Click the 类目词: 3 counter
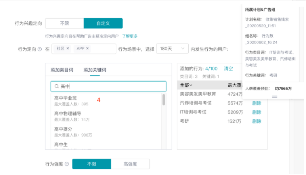306x175 pixels. tap(189, 76)
